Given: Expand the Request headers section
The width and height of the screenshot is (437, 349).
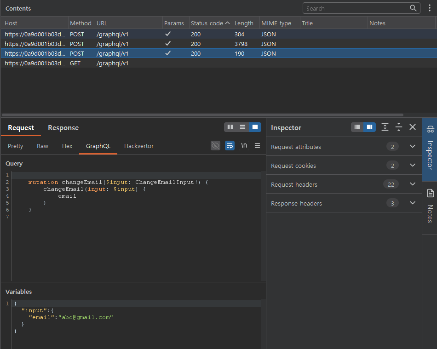Looking at the screenshot, I should pos(412,184).
